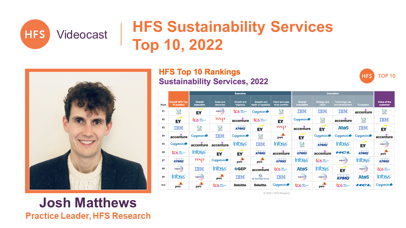Select the Execution header group
This screenshot has width=406, height=228.
click(240, 93)
